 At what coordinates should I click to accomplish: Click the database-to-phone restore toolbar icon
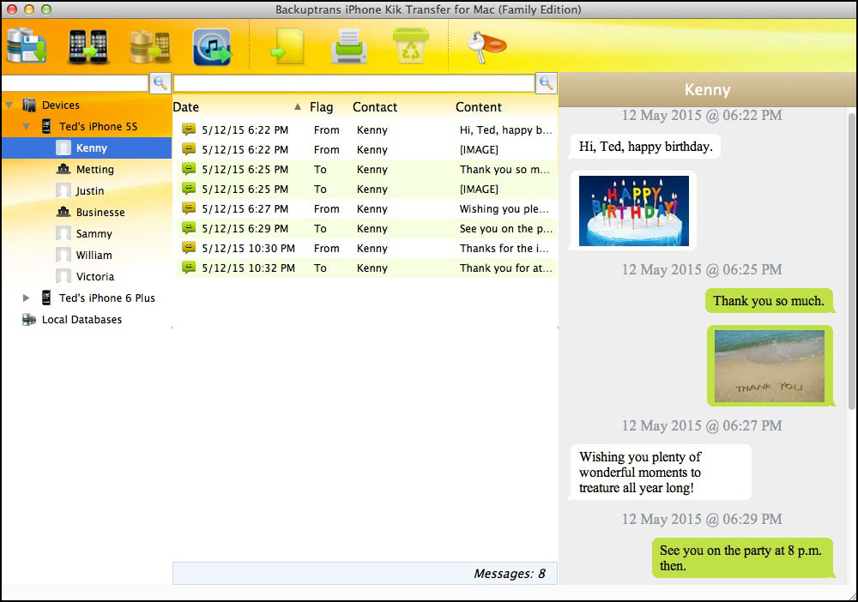click(x=150, y=47)
